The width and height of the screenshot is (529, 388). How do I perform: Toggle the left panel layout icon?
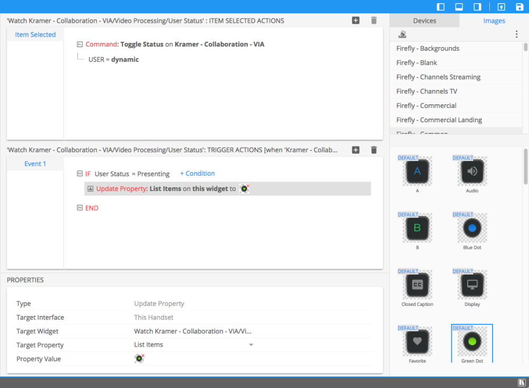441,7
